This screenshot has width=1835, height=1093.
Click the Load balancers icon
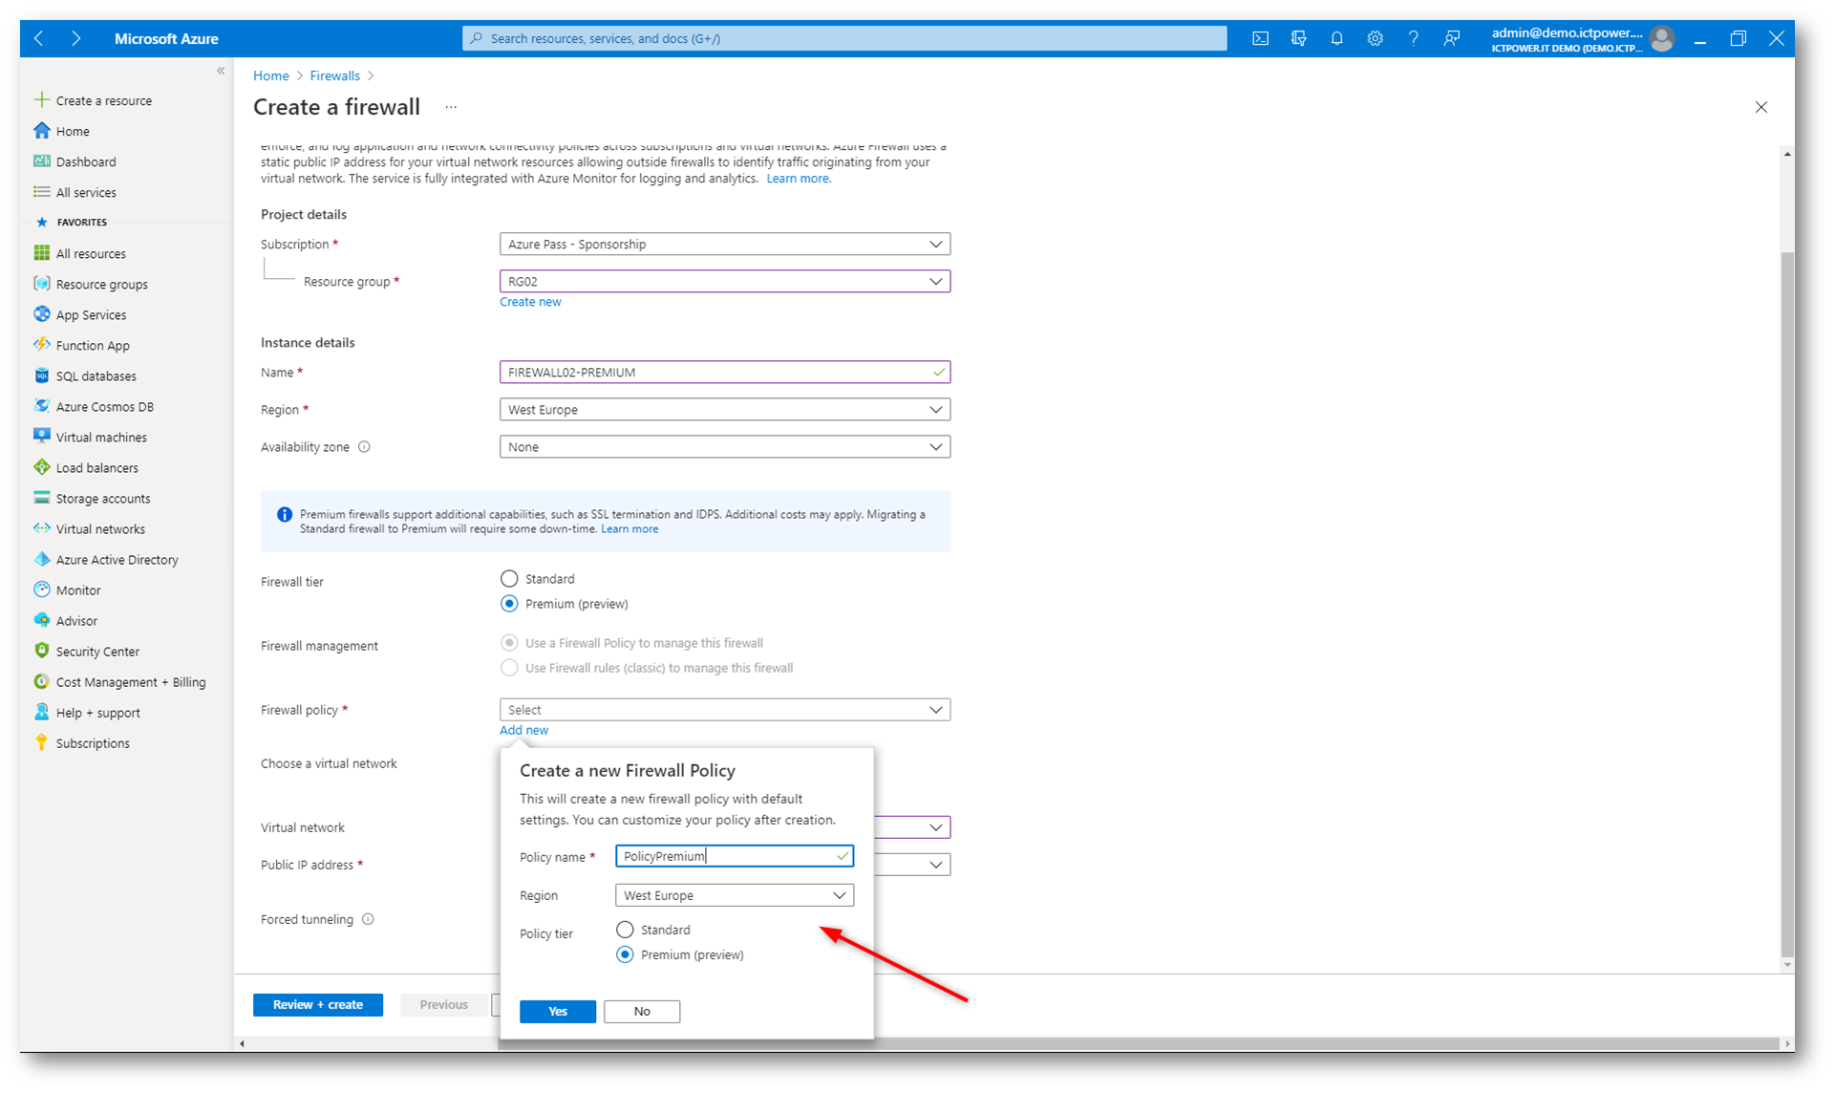(x=41, y=467)
